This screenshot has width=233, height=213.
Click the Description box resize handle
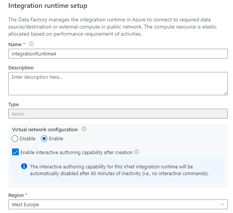225,93
